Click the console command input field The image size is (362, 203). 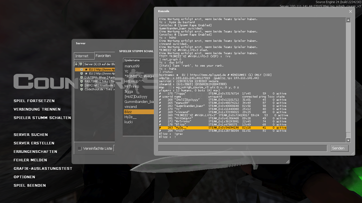coord(243,148)
